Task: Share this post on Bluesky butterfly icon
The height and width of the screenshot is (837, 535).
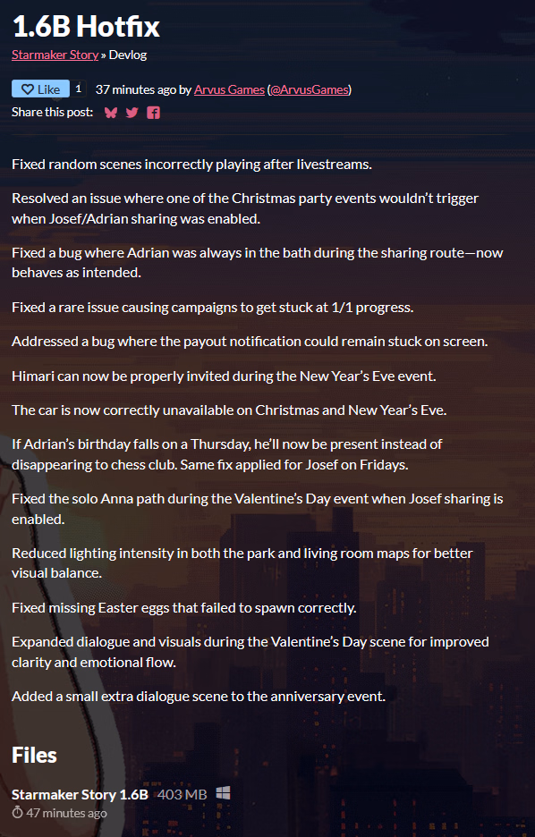Action: (111, 113)
